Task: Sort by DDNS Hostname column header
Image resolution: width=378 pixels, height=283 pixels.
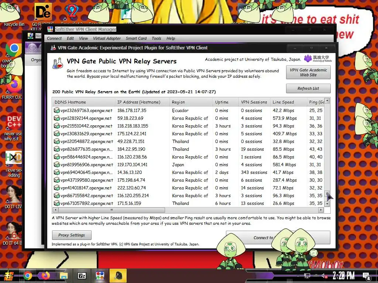Action: point(83,102)
